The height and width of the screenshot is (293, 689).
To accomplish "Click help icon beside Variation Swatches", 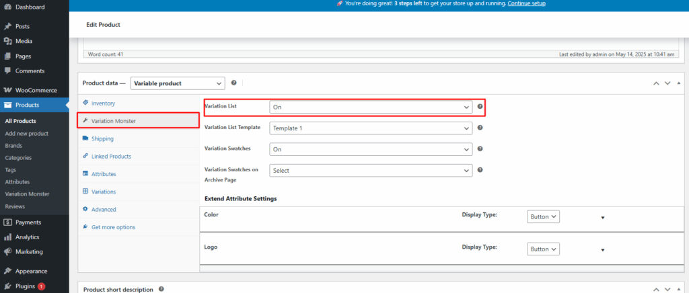I will tap(480, 149).
